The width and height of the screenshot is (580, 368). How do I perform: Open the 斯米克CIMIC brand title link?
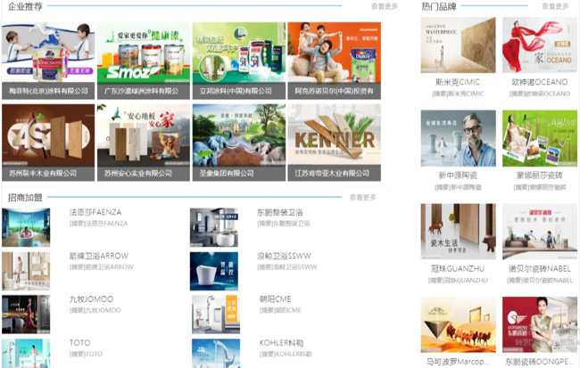pyautogui.click(x=458, y=82)
